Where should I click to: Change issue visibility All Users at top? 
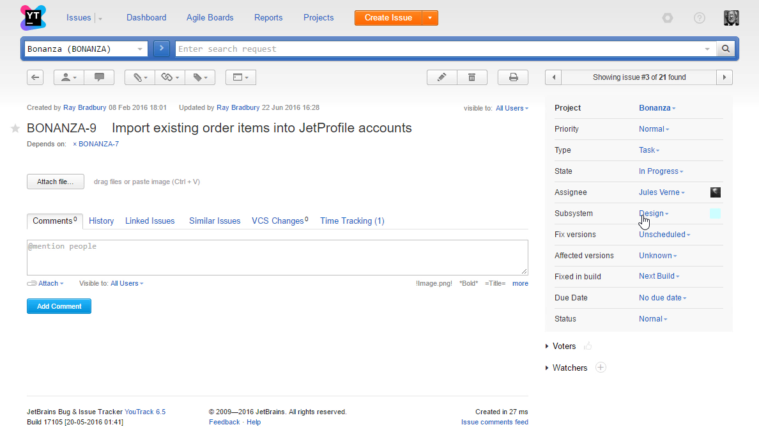[x=512, y=109]
